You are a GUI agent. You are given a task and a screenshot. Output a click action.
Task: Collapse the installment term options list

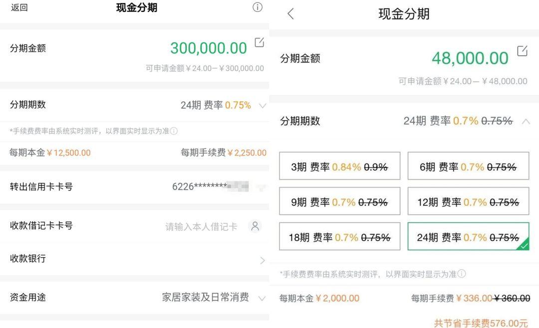[526, 121]
